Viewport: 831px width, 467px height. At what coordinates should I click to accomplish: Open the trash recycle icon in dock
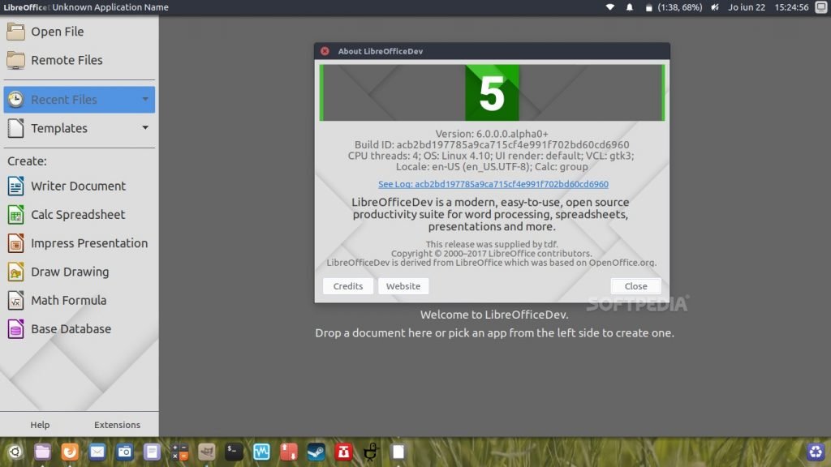click(815, 452)
